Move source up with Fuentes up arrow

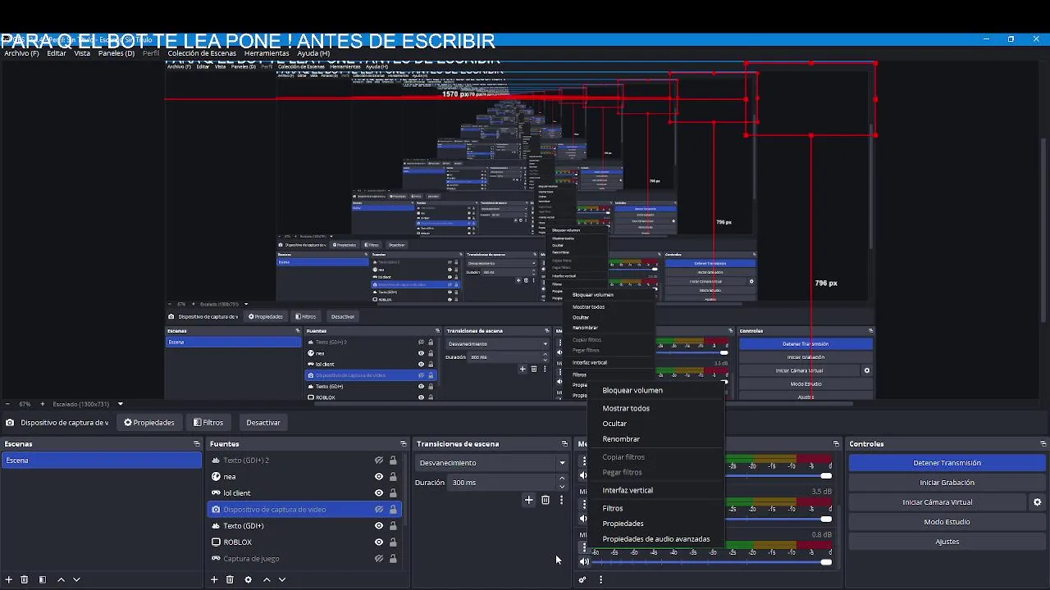coord(267,579)
